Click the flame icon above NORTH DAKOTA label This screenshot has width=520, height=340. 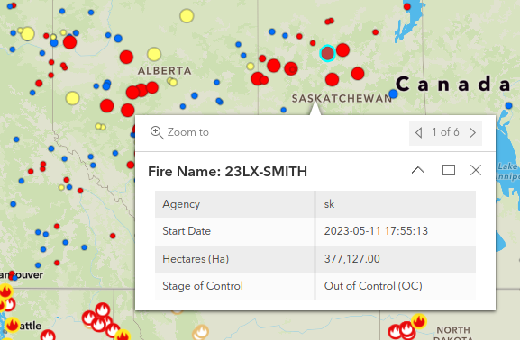coord(419,321)
